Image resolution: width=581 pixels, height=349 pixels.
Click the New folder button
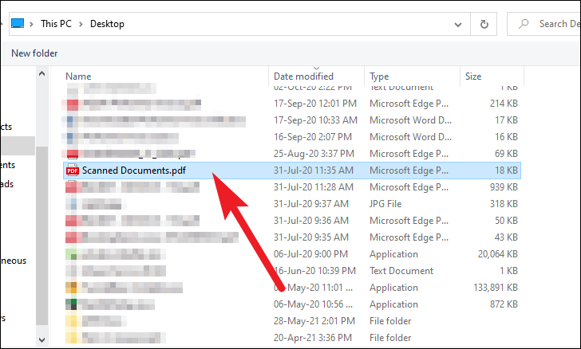pos(34,53)
